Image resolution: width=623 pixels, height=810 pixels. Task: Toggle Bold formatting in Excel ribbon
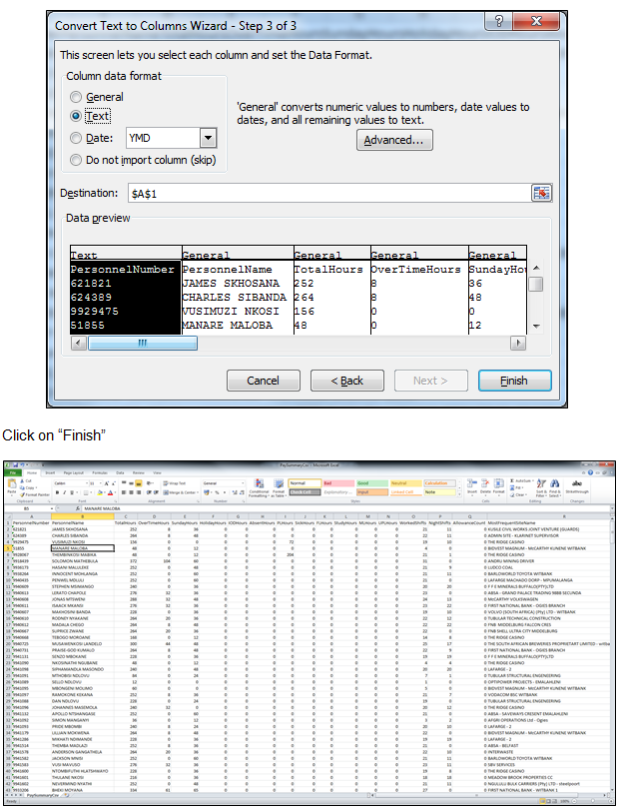[x=57, y=492]
